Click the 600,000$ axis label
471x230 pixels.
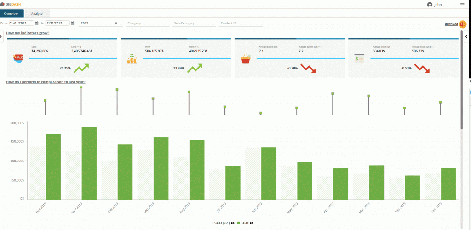(x=17, y=123)
